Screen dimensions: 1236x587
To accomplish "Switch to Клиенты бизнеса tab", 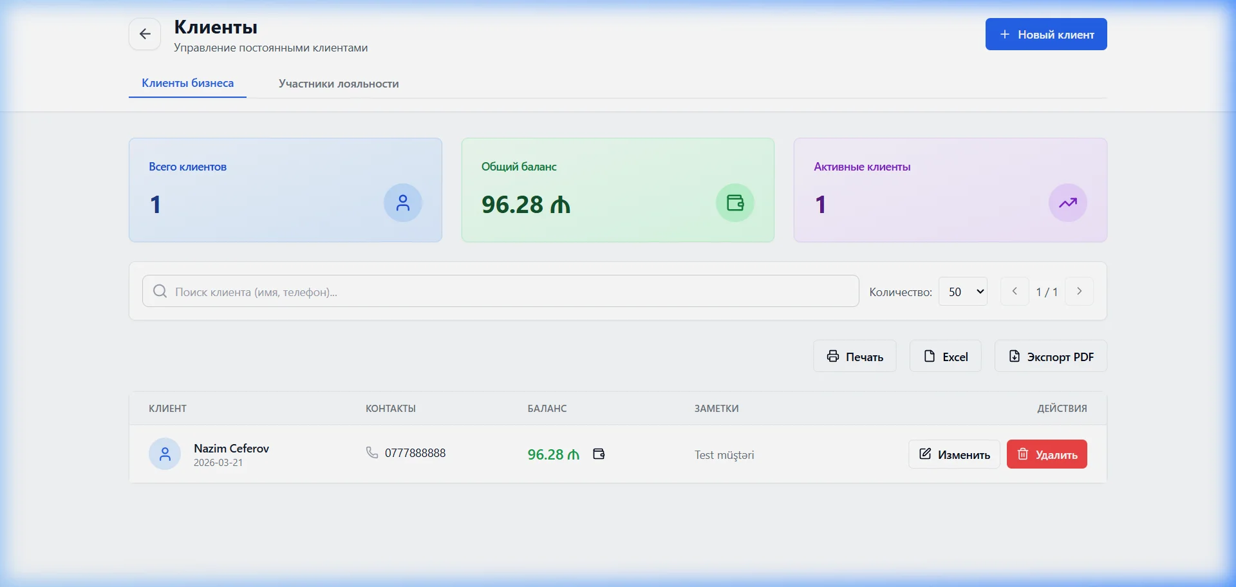I will coord(187,83).
